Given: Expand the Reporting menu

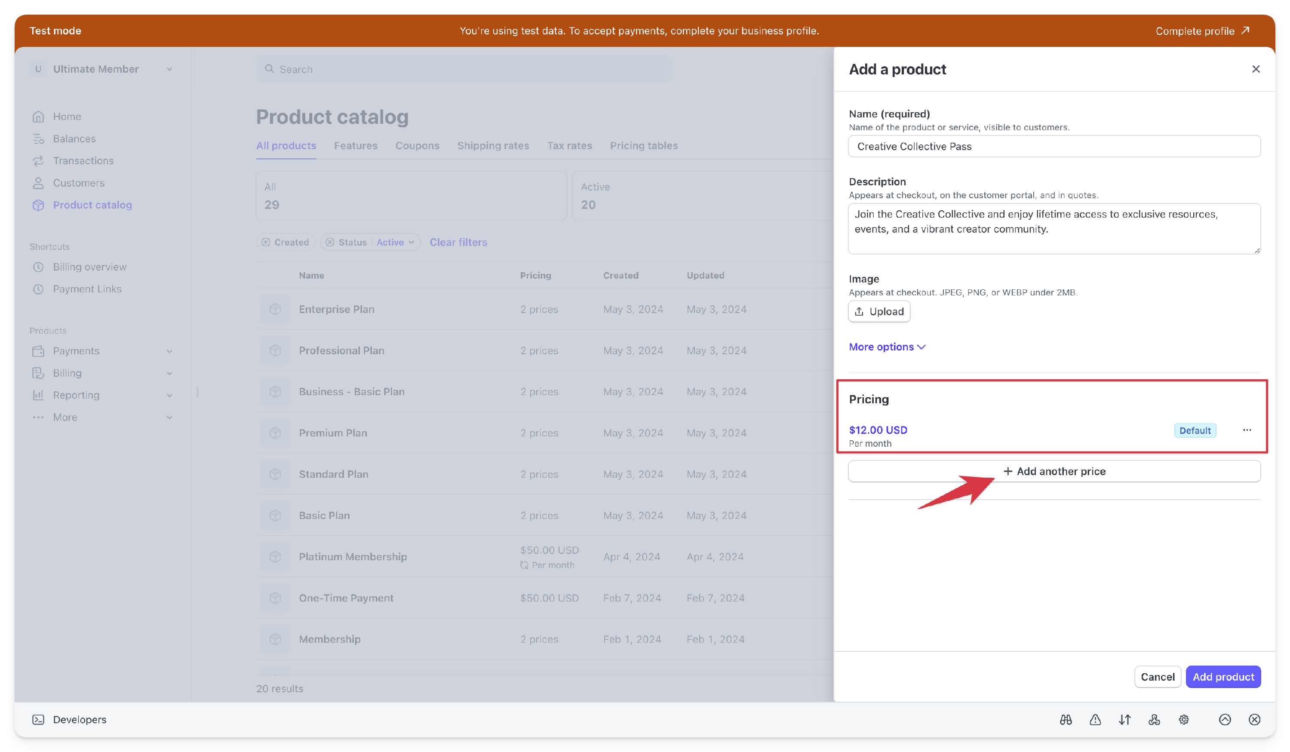Looking at the screenshot, I should (x=169, y=395).
